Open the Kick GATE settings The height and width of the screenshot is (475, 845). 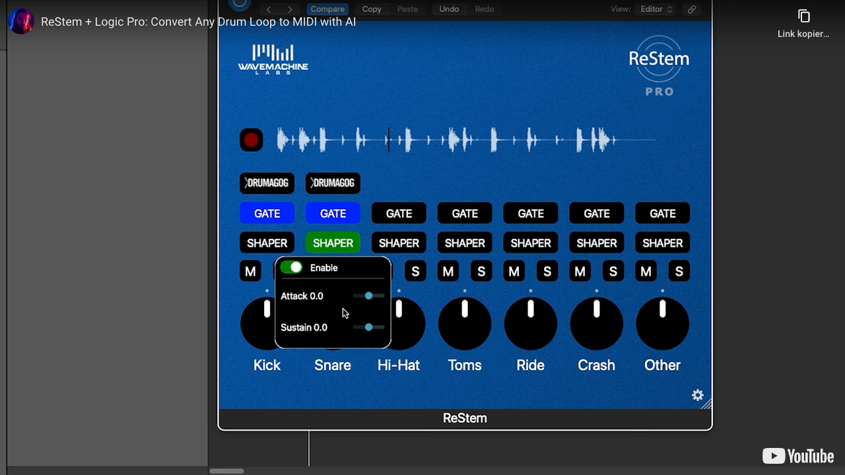267,213
